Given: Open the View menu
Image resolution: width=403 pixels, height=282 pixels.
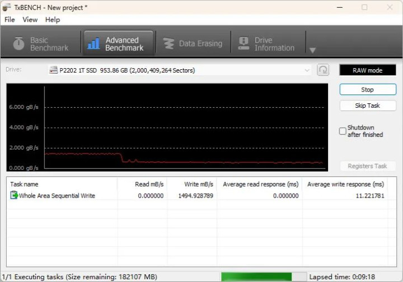Looking at the screenshot, I should pyautogui.click(x=30, y=20).
